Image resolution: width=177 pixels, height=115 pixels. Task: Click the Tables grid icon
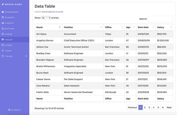[x=3, y=40]
